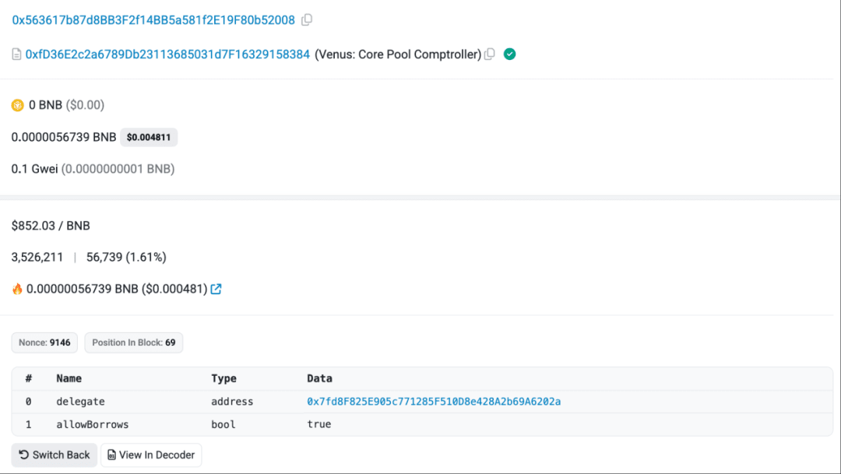Select the gas limit 3,526,211
The image size is (841, 474).
pyautogui.click(x=37, y=258)
